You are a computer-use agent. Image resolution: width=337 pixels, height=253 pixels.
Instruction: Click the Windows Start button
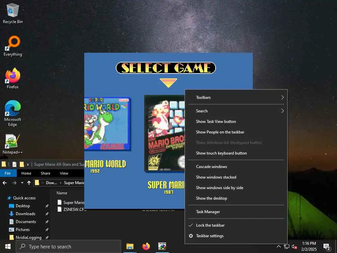pos(8,246)
